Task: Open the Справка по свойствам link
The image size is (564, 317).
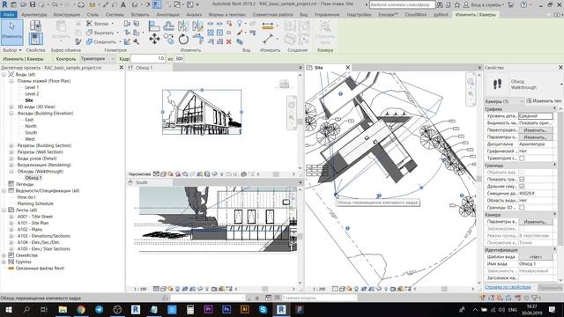Action: pyautogui.click(x=508, y=287)
